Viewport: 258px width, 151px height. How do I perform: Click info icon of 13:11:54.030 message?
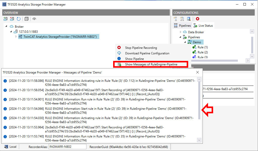(5, 118)
